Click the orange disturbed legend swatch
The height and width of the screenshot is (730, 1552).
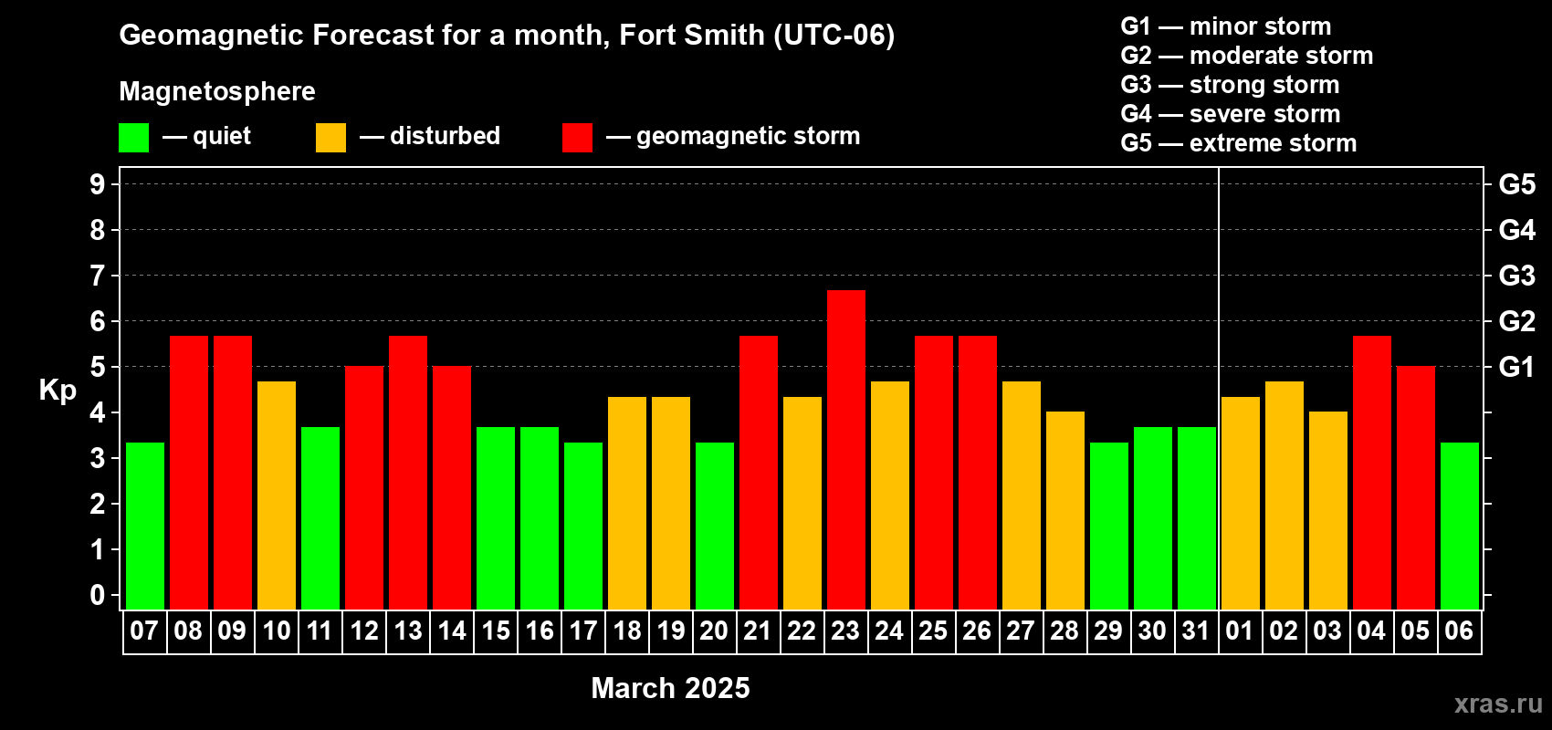tap(330, 138)
